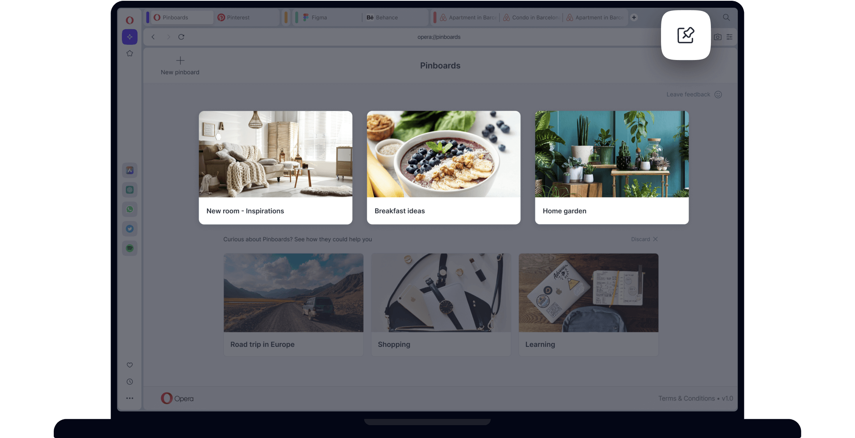Click the Opera AI assistant icon
Viewport: 855px width, 438px height.
[x=129, y=36]
